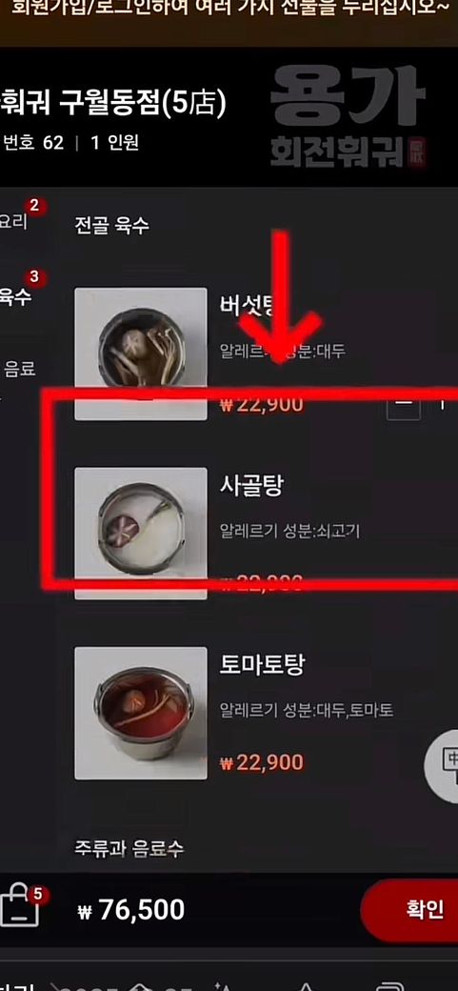Tap the 버섯탕 mushroom broth photo

click(x=141, y=354)
